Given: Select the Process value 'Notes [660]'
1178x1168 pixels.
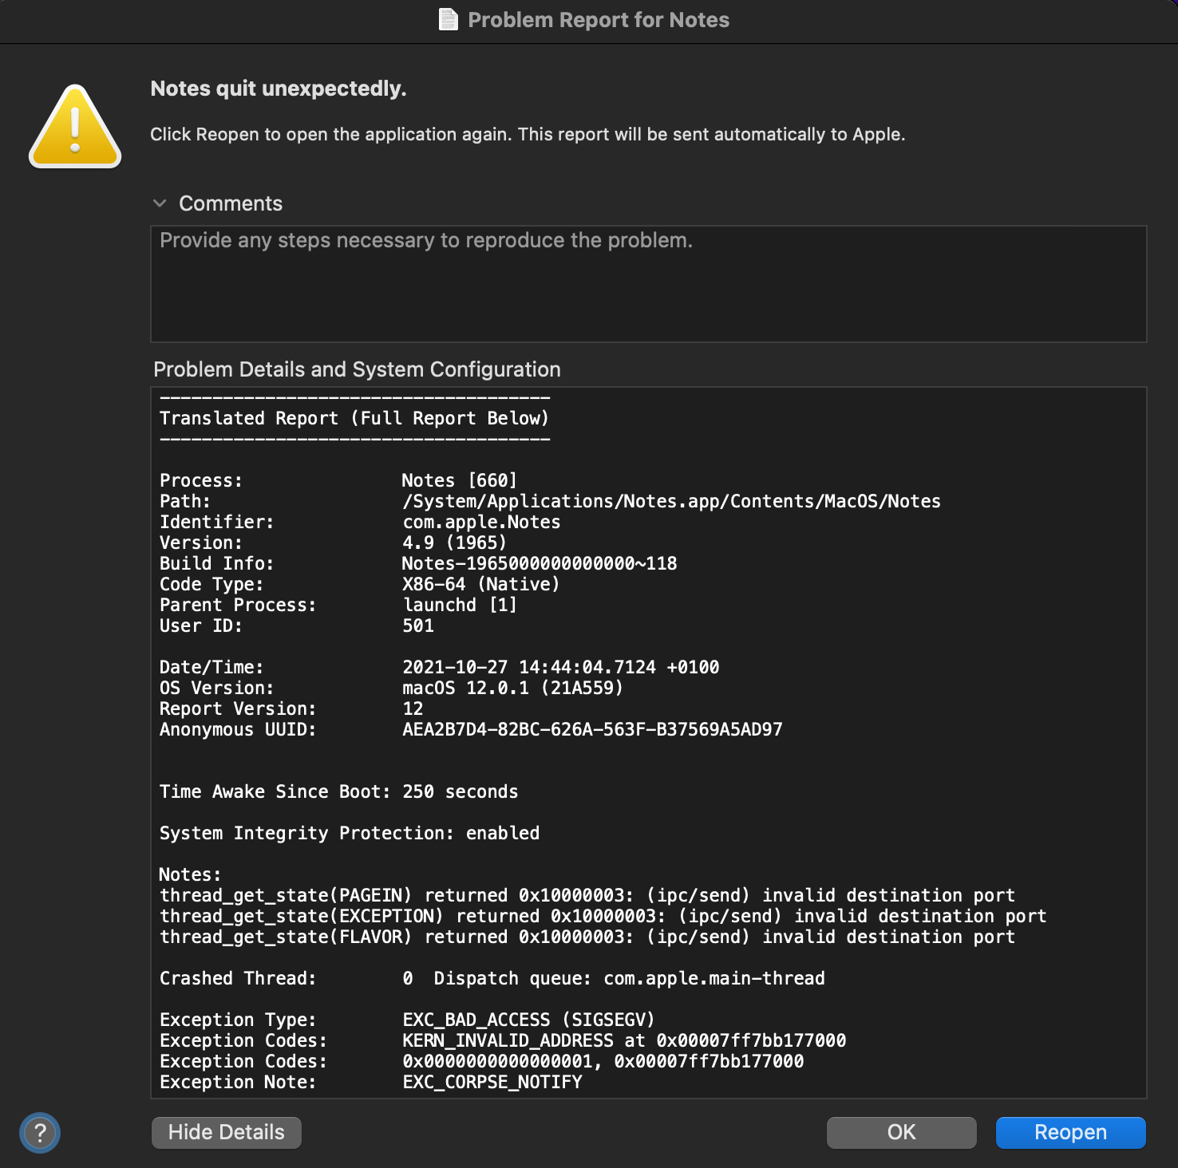Looking at the screenshot, I should pos(460,480).
